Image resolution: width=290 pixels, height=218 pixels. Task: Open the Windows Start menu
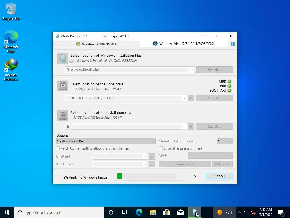7,212
